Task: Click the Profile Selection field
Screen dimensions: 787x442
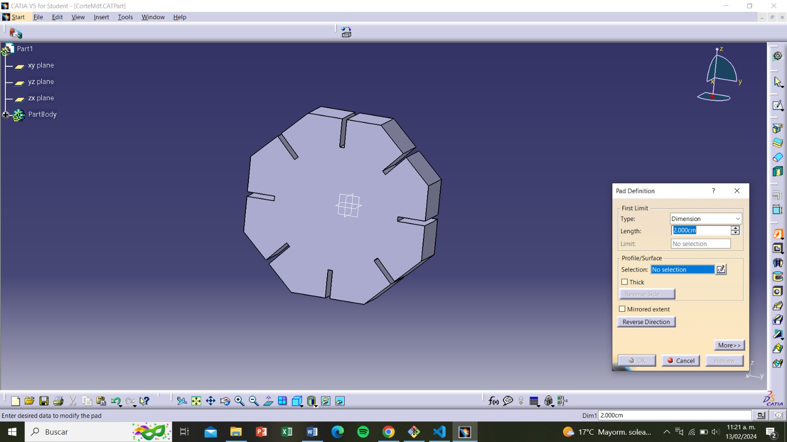Action: 683,270
